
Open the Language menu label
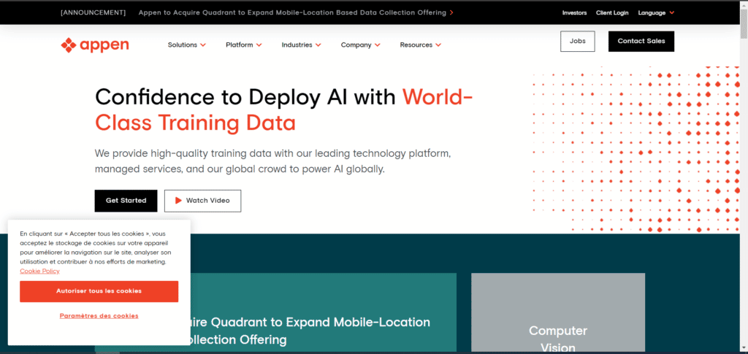(x=652, y=13)
